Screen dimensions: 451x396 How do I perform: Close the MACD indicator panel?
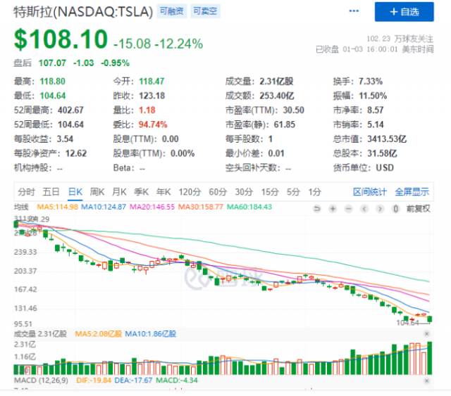point(426,381)
